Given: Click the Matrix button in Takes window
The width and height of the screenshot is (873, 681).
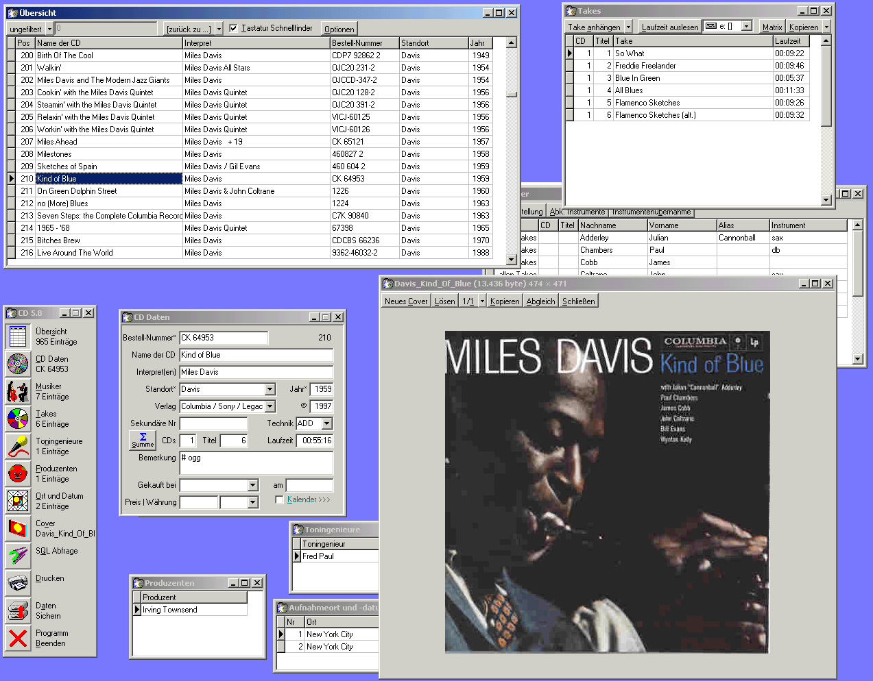Looking at the screenshot, I should click(x=772, y=27).
